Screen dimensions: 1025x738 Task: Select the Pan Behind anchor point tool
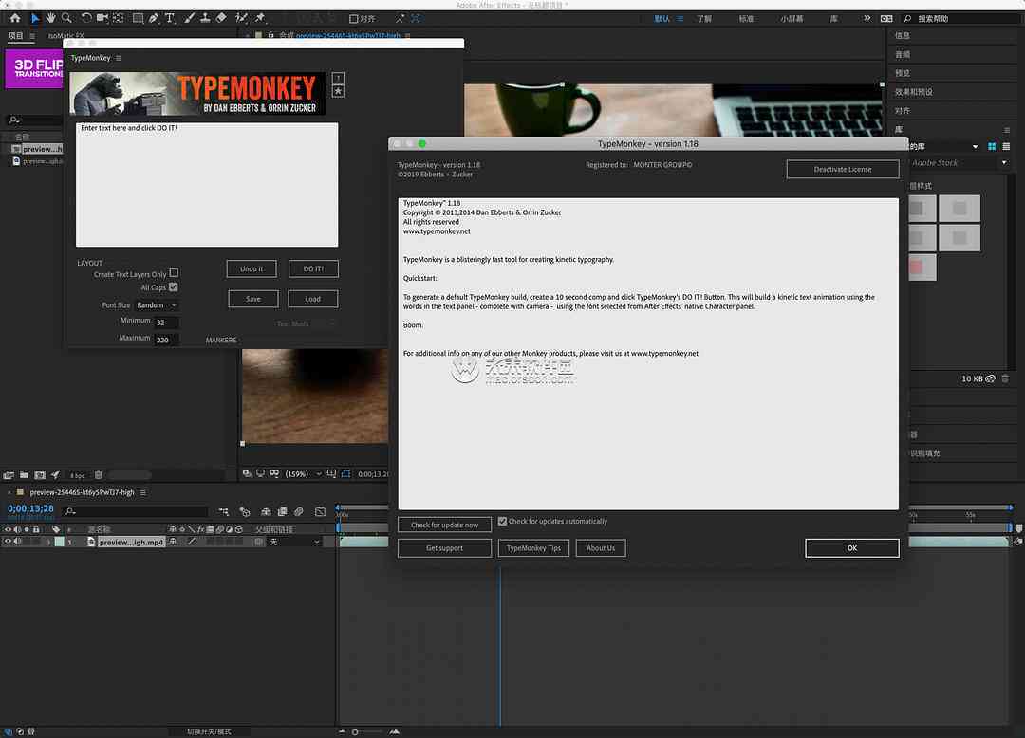119,18
